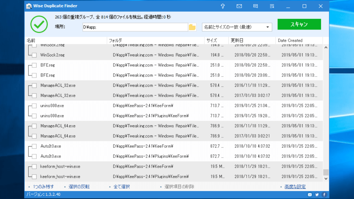This screenshot has width=354, height=199.
Task: Click the yellow folder browse icon
Action: [x=192, y=27]
